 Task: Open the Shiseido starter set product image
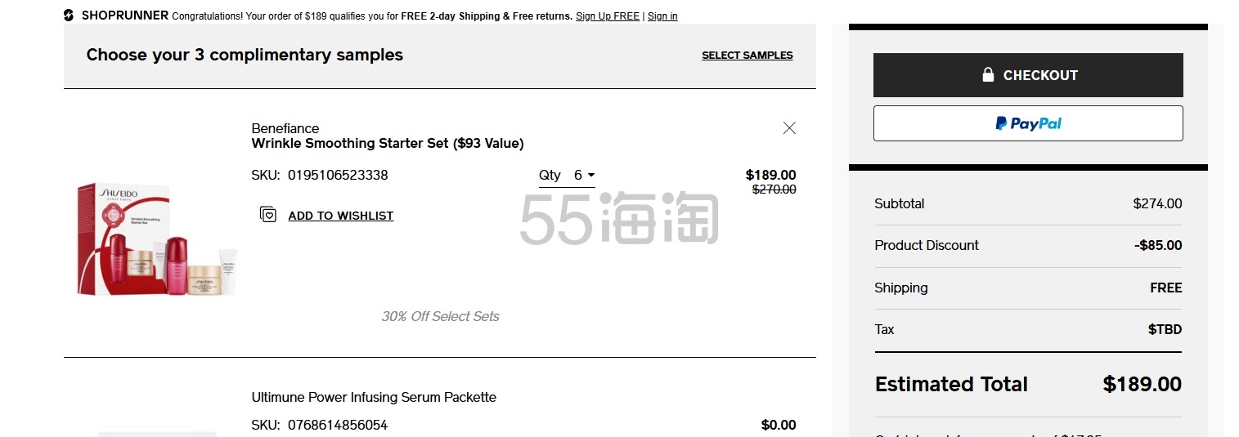coord(156,239)
